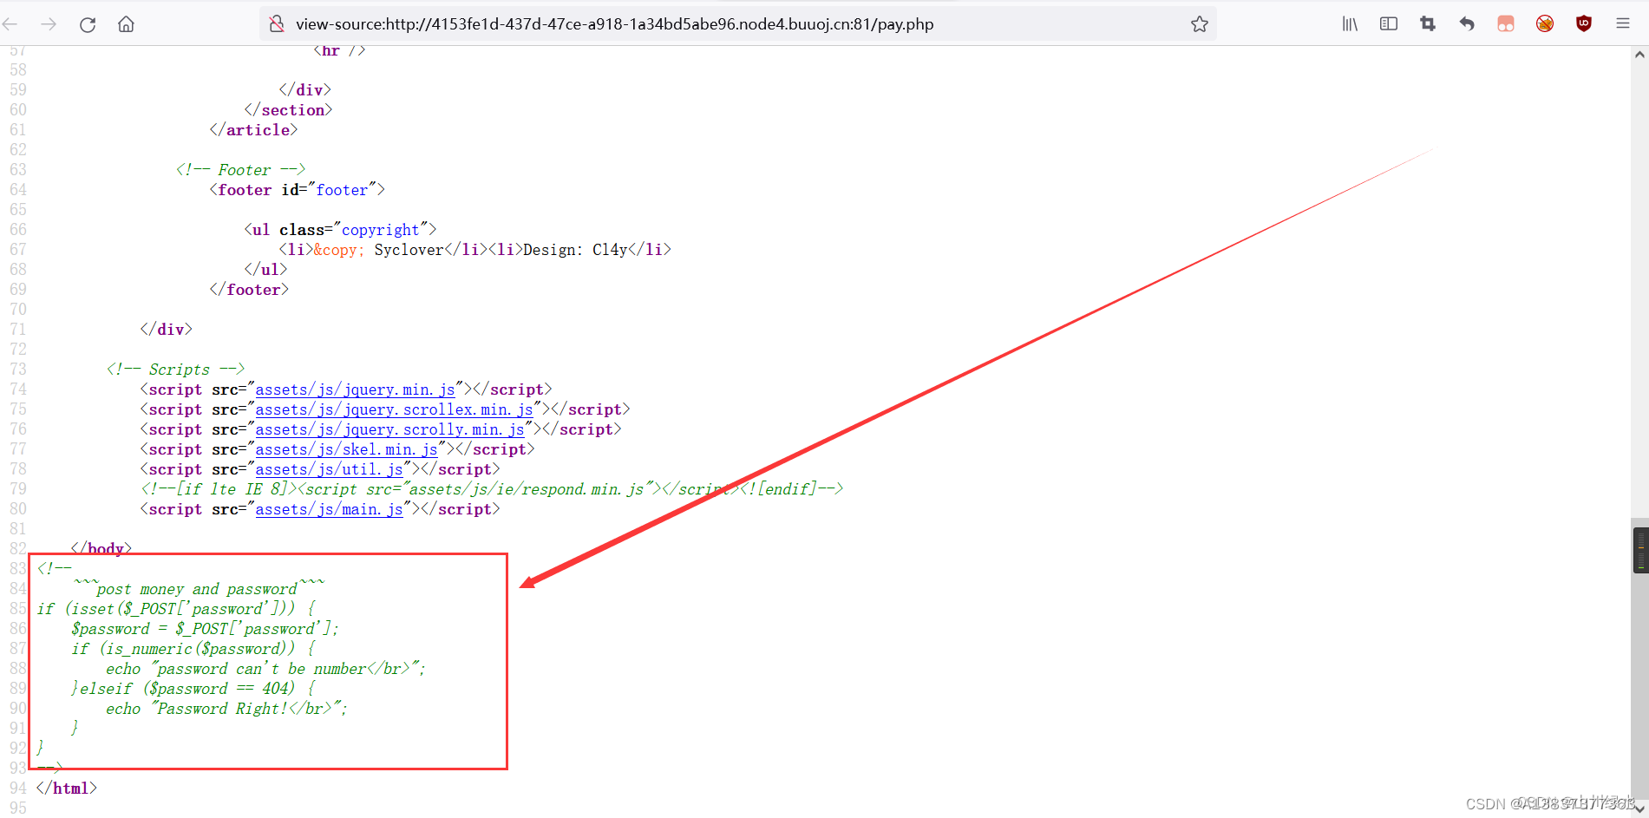Click the isset($_POST['password']) line
This screenshot has width=1649, height=818.
176,609
